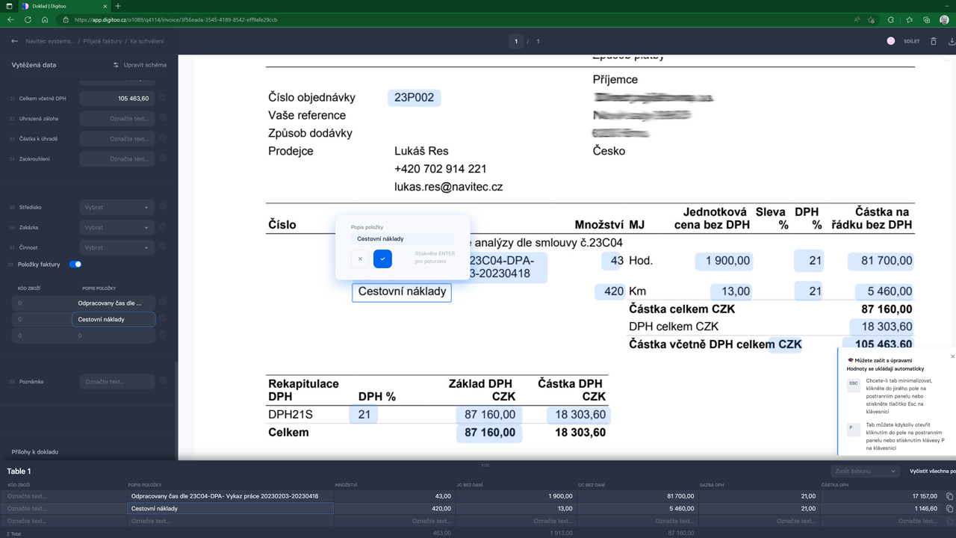Open the Zvolit šablonu dropdown
Screen dimensions: 956x538
tap(864, 471)
